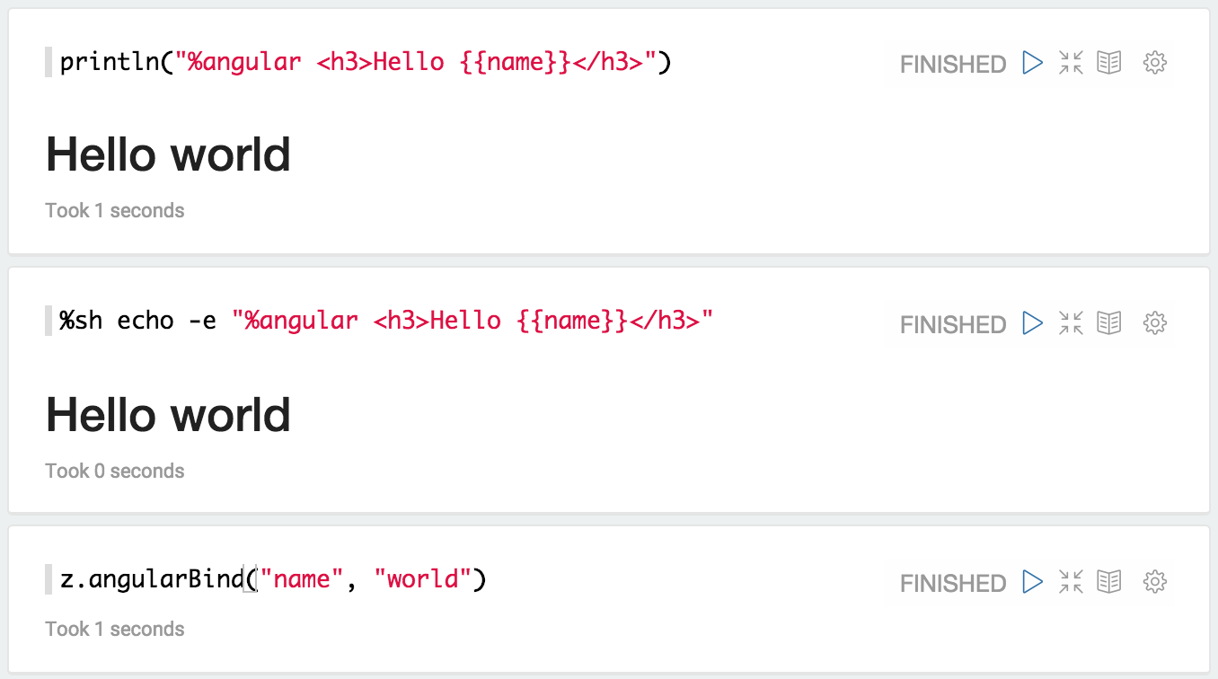Hide the editor of the println paragraph

(1071, 63)
